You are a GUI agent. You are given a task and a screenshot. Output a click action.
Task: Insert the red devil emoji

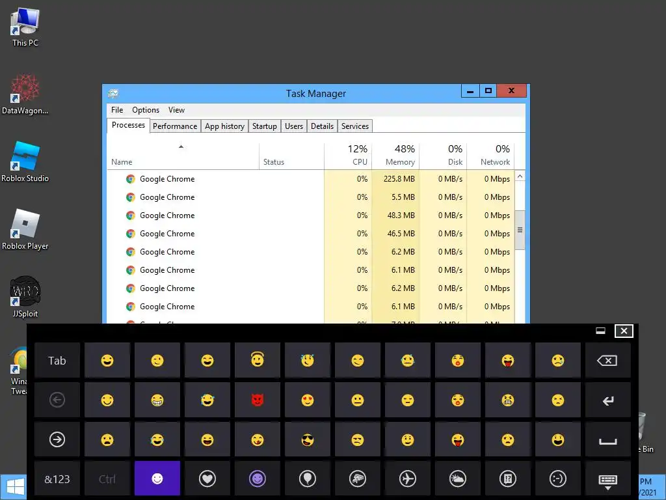pyautogui.click(x=258, y=400)
